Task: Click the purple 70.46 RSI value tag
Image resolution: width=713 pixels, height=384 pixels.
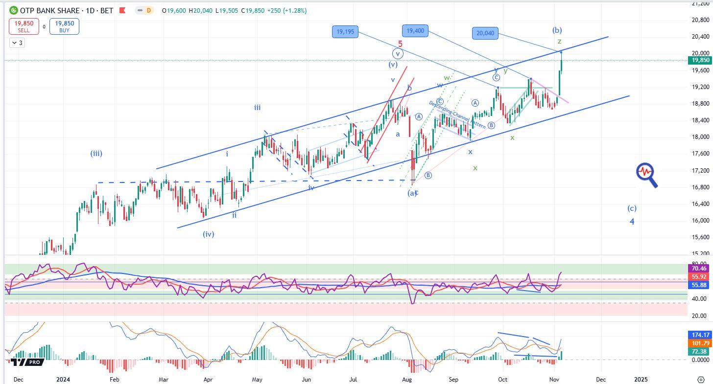Action: click(x=699, y=268)
